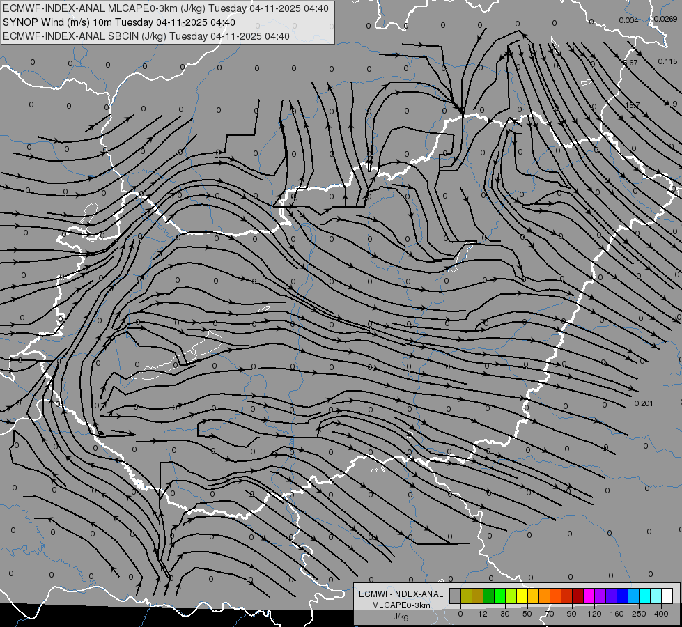Screen dimensions: 682x627
Task: Click the map value 5.67
Action: click(630, 63)
